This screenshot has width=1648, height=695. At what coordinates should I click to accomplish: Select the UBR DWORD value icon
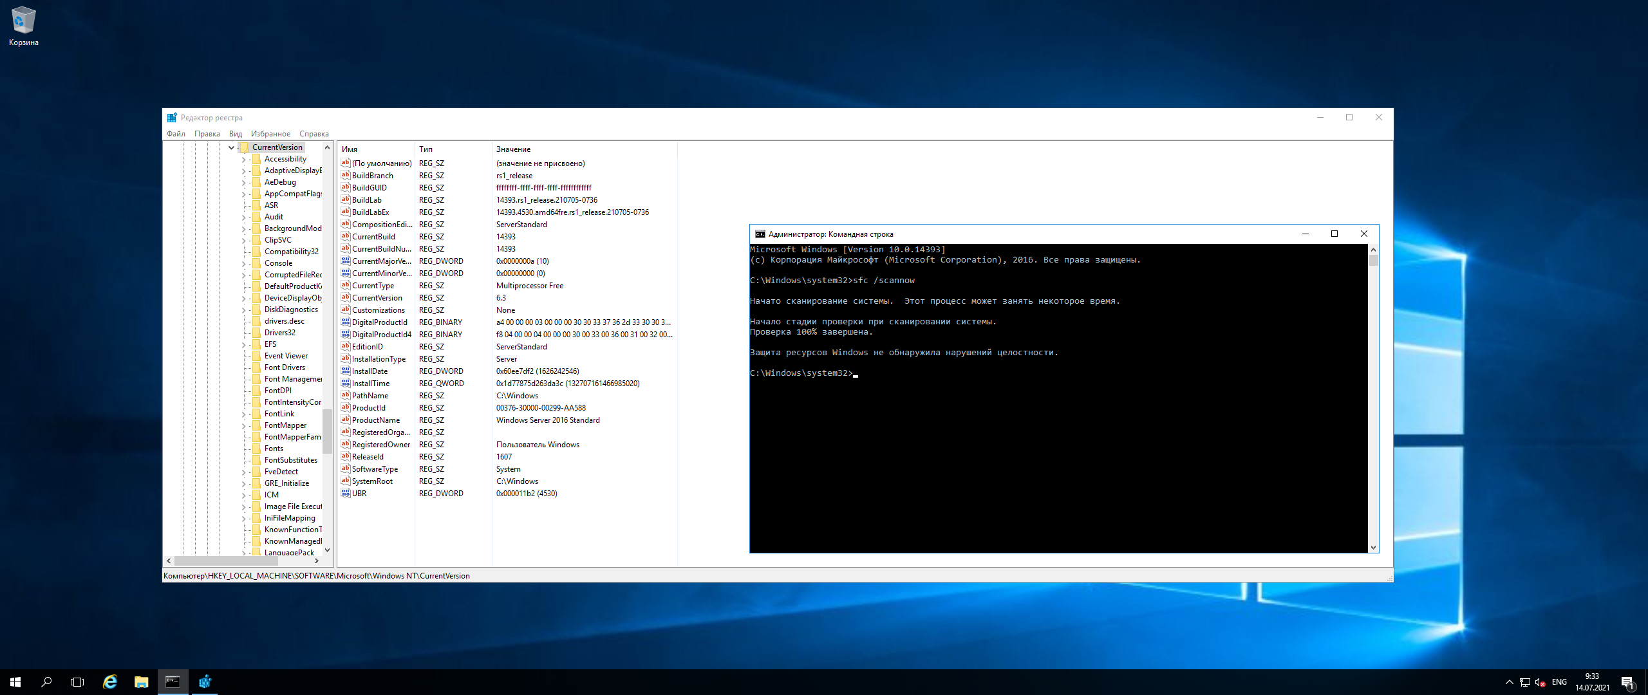346,493
